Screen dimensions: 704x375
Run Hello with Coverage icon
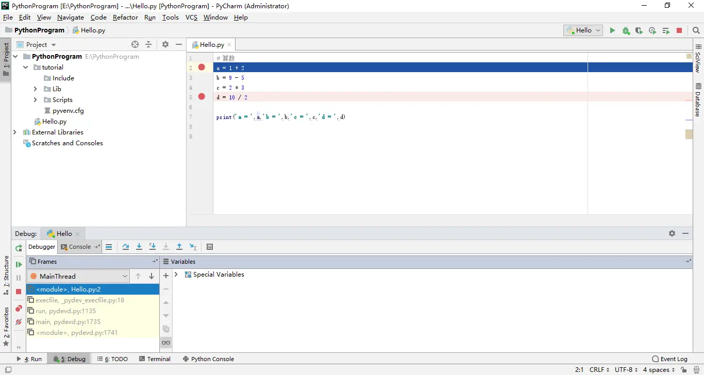click(639, 31)
